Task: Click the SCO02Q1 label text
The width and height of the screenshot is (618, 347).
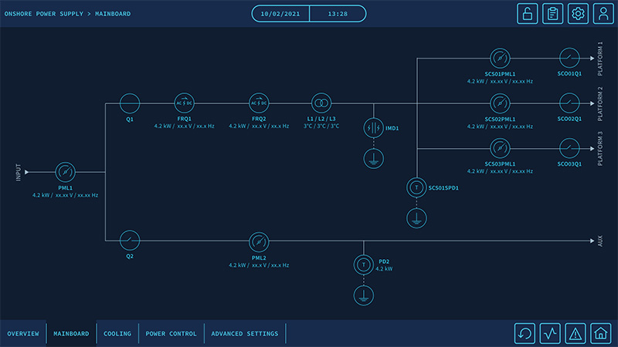Action: (x=569, y=119)
